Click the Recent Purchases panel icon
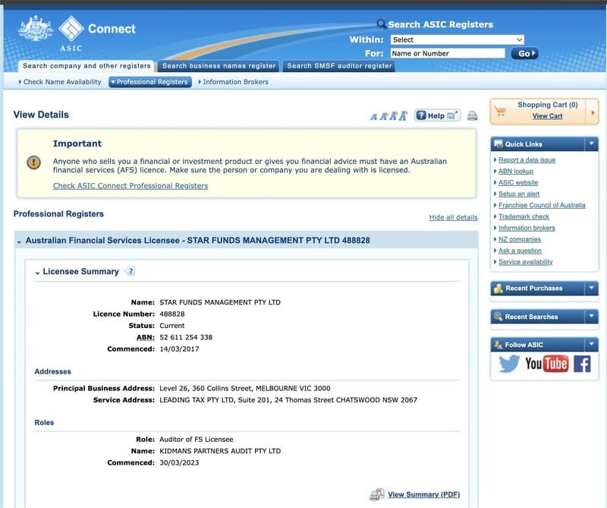Screen dimensions: 607x508 (498, 289)
